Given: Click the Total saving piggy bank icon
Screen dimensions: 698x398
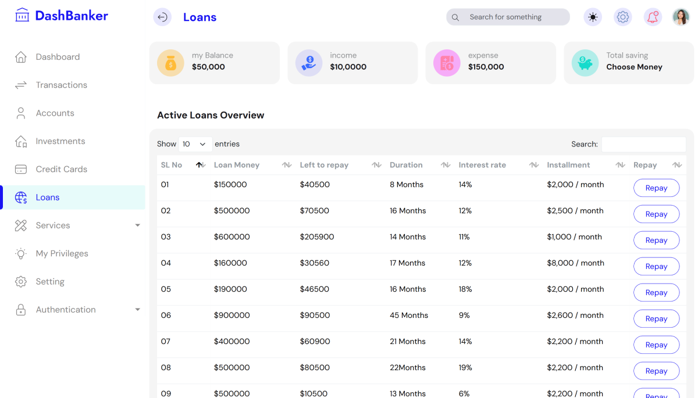Looking at the screenshot, I should coord(585,63).
